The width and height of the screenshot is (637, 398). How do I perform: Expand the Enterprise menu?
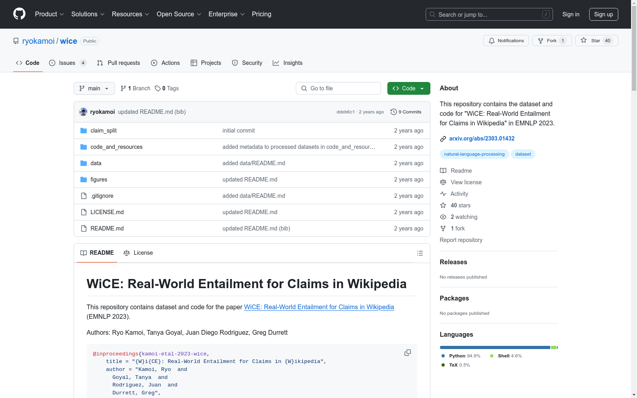[227, 14]
